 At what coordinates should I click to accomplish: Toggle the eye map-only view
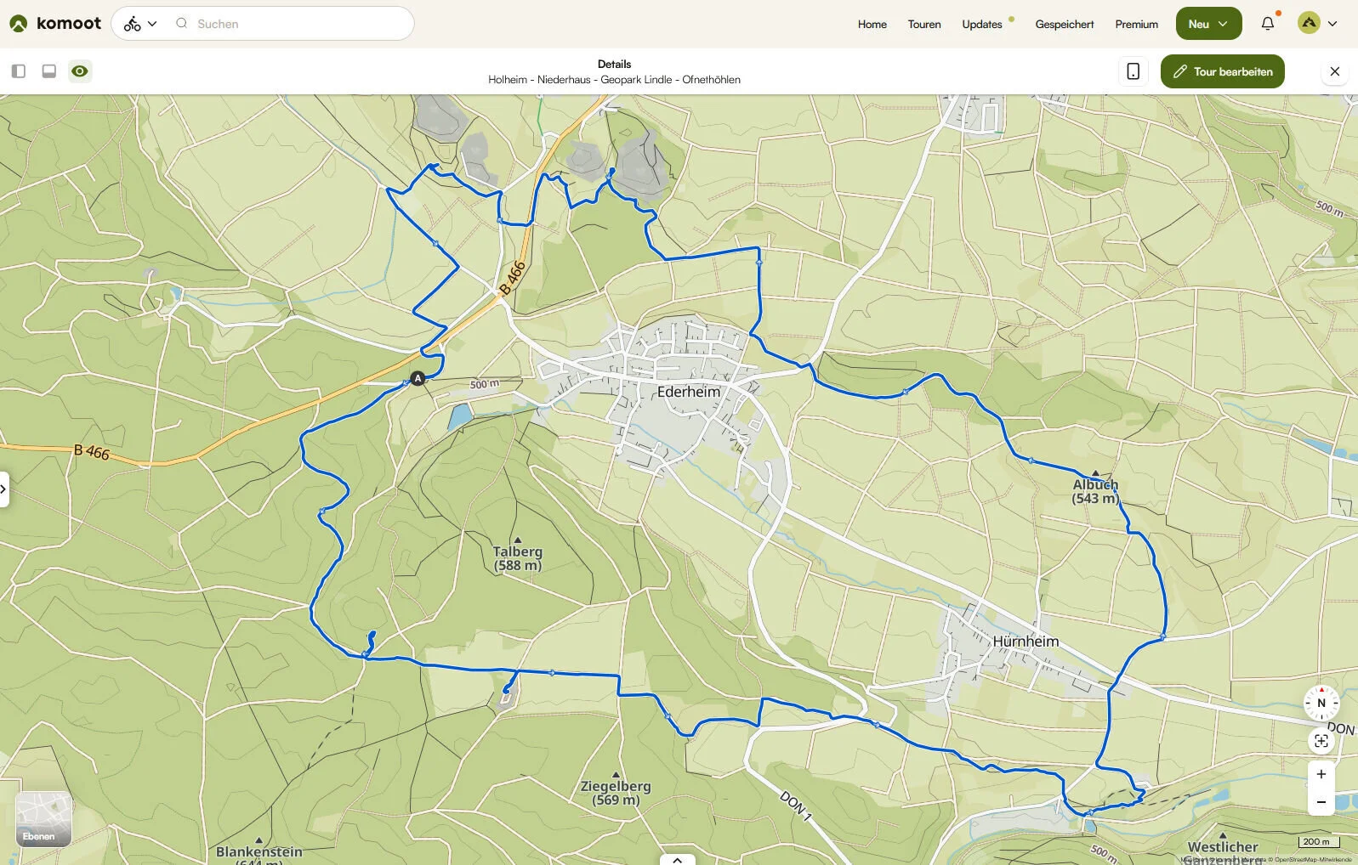80,71
